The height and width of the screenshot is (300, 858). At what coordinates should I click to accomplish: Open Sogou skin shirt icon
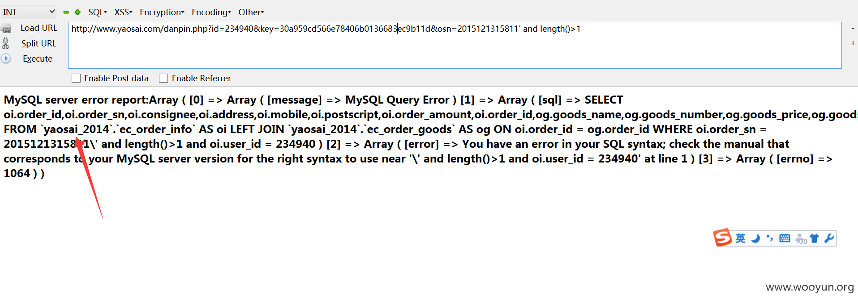[x=815, y=238]
